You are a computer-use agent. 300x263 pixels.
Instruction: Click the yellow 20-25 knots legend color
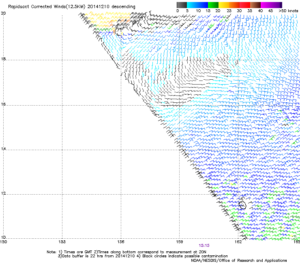click(x=224, y=5)
